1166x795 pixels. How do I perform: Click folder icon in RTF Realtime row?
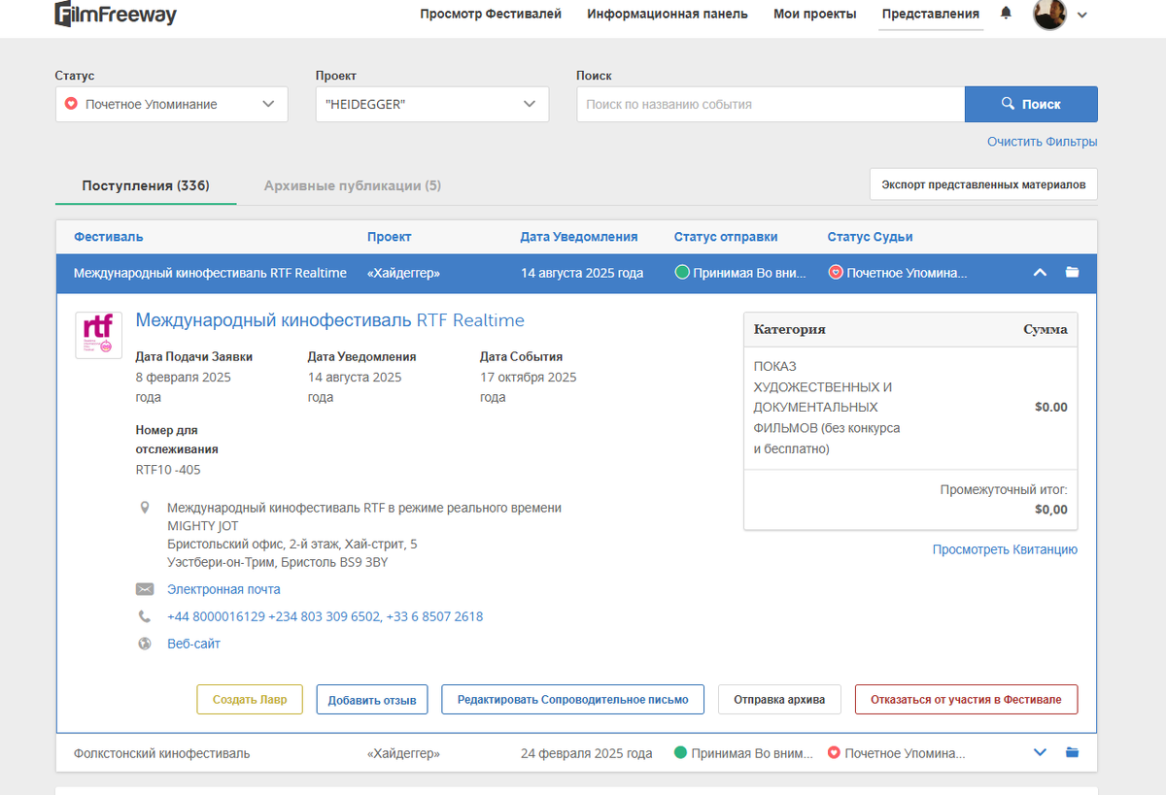[1072, 273]
